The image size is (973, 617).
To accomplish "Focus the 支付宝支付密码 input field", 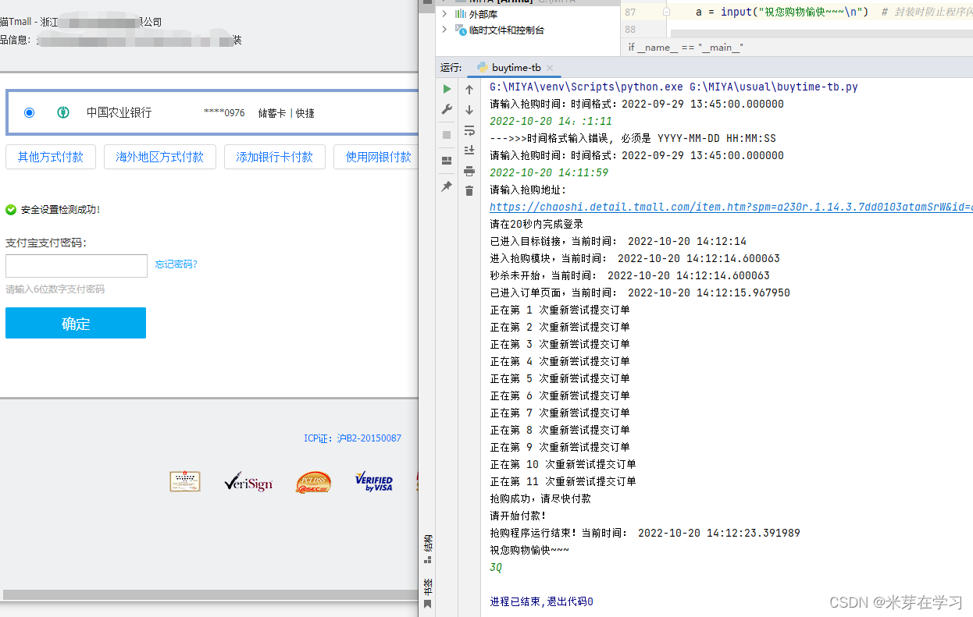I will click(x=77, y=266).
